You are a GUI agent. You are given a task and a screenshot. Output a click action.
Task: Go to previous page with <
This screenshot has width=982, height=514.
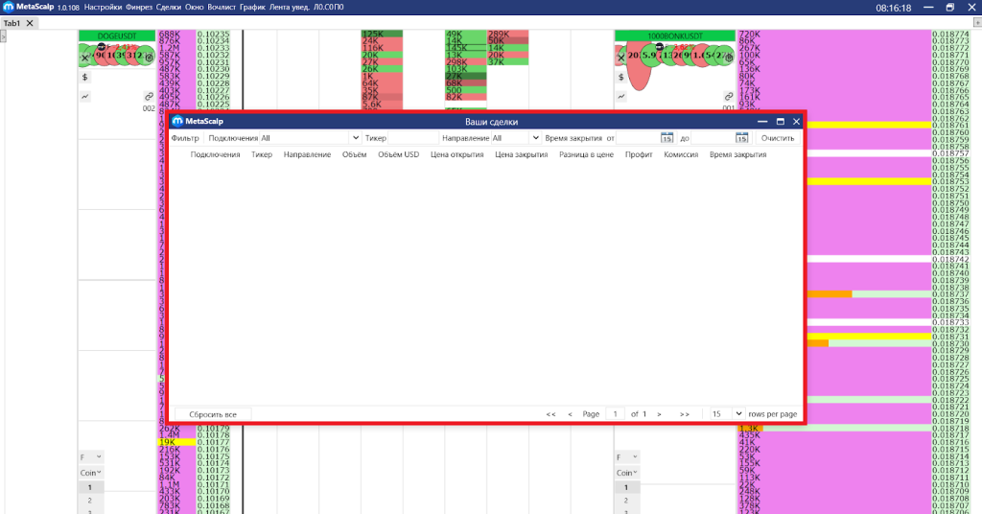[570, 414]
